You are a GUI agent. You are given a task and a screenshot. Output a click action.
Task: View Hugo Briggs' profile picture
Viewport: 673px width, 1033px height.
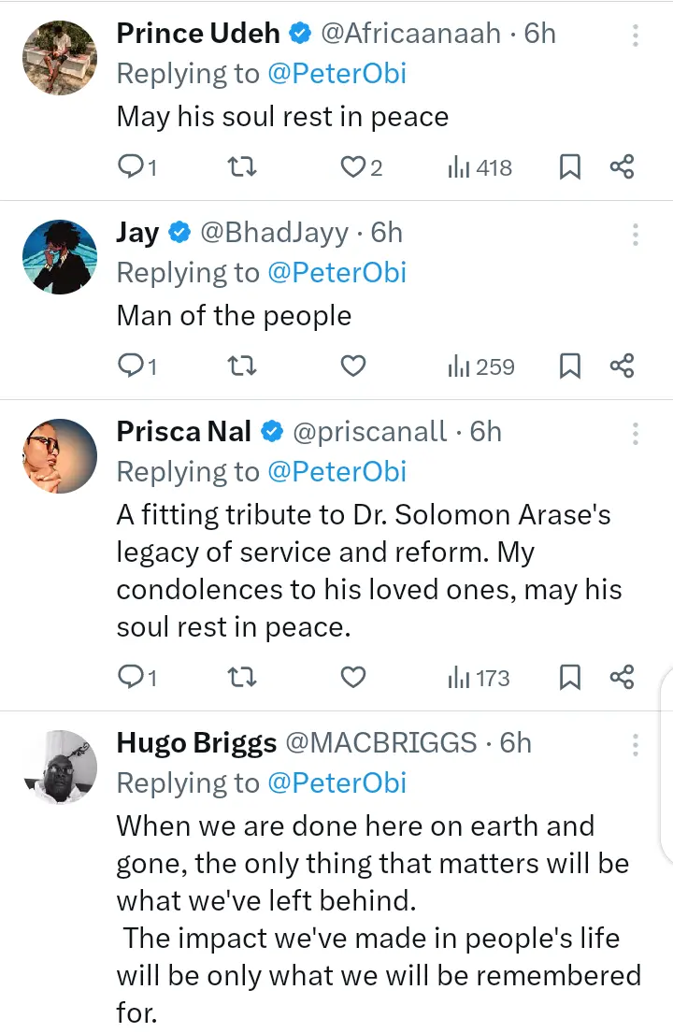tap(60, 767)
